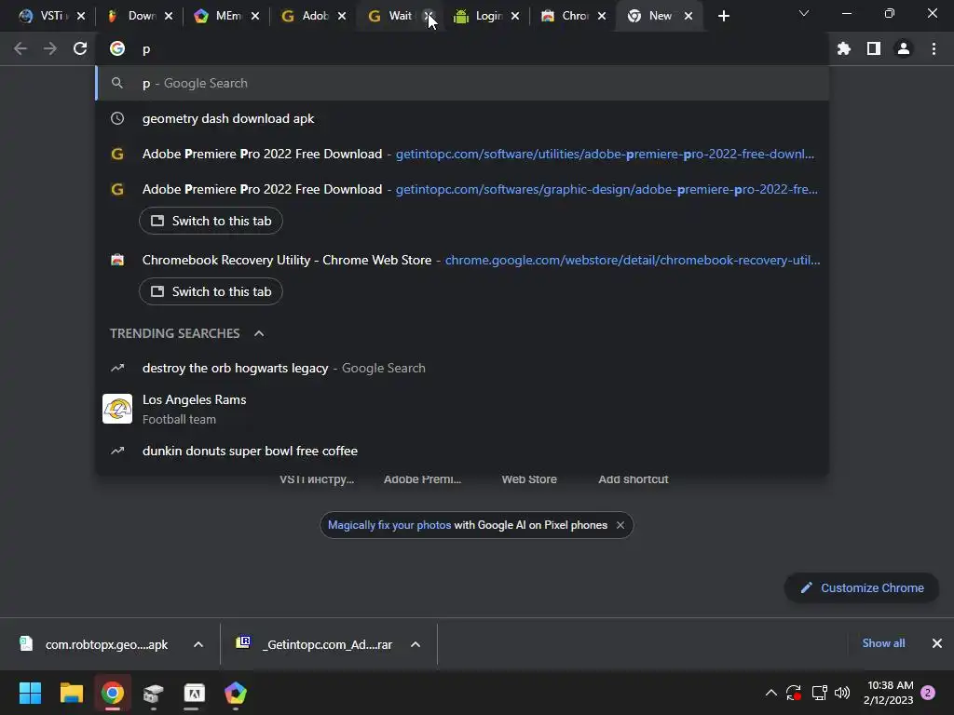Open Chrome three-dot menu
Screen dimensions: 954x715
point(934,48)
